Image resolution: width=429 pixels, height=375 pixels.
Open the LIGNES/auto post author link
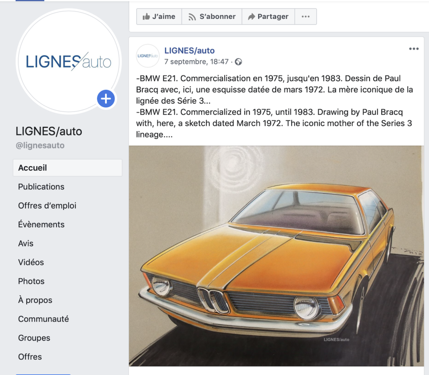[189, 51]
